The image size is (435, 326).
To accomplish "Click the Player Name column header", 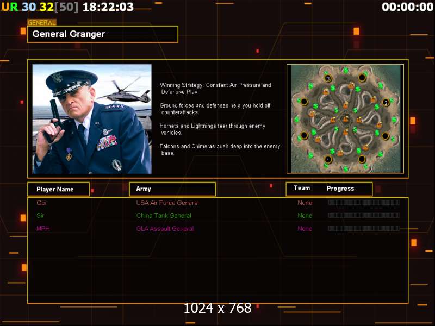I will tap(59, 189).
